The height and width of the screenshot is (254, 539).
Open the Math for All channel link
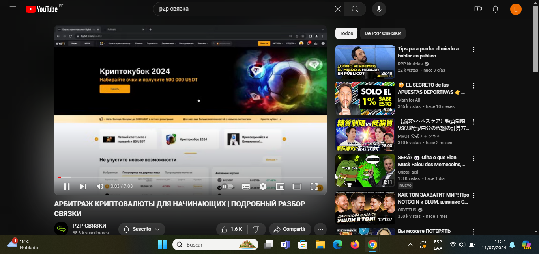pyautogui.click(x=409, y=100)
